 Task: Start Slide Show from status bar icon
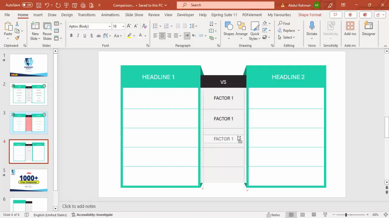(325, 215)
